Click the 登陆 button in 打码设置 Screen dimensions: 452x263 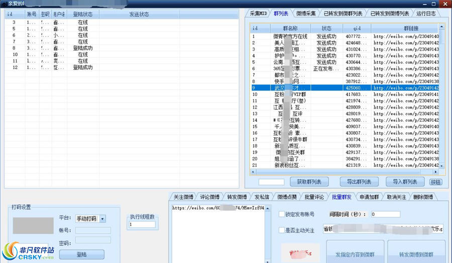(x=81, y=254)
